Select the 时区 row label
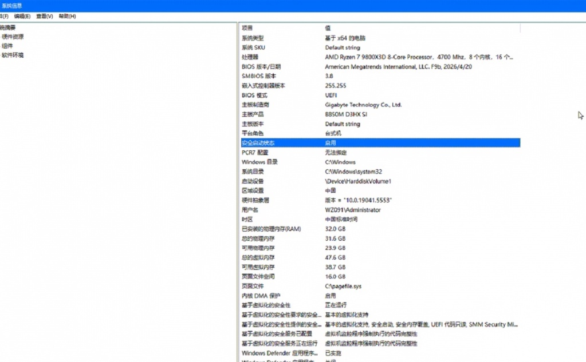Image resolution: width=586 pixels, height=362 pixels. 247,220
